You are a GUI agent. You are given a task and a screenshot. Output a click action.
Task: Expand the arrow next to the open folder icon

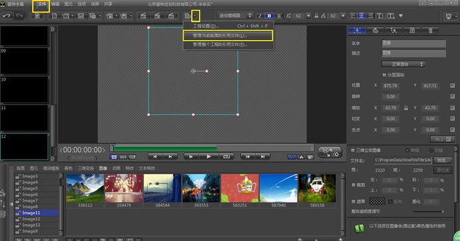72,16
